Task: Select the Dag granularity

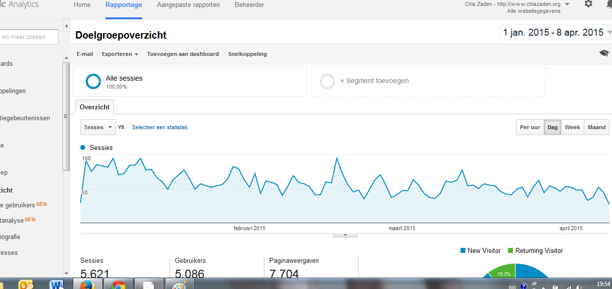Action: pyautogui.click(x=553, y=127)
